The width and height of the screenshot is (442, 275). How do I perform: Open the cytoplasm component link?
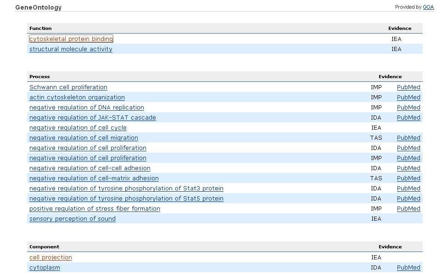(45, 268)
